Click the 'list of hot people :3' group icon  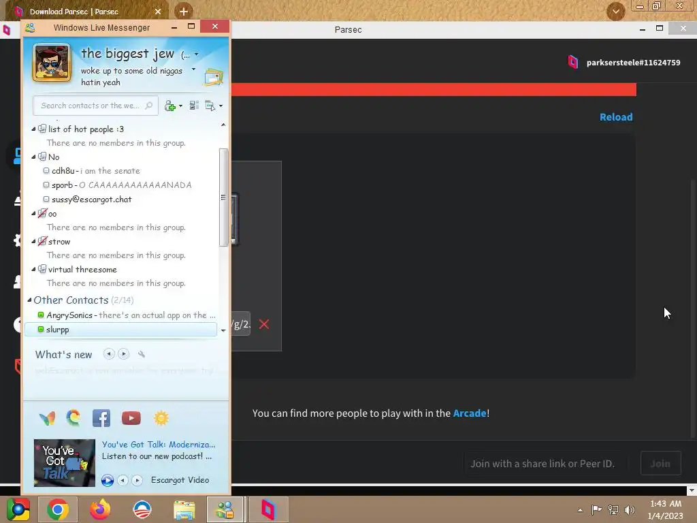[x=42, y=129]
